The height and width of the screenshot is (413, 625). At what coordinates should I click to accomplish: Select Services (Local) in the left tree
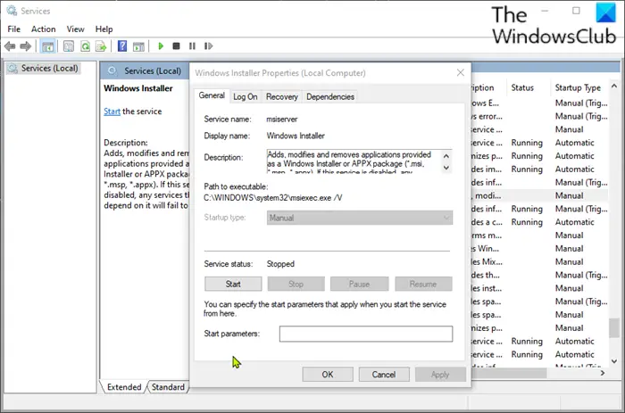[x=44, y=68]
